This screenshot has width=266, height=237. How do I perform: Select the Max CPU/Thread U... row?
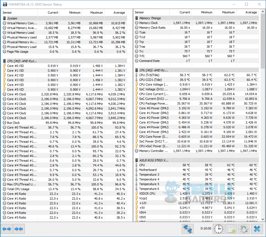64,184
